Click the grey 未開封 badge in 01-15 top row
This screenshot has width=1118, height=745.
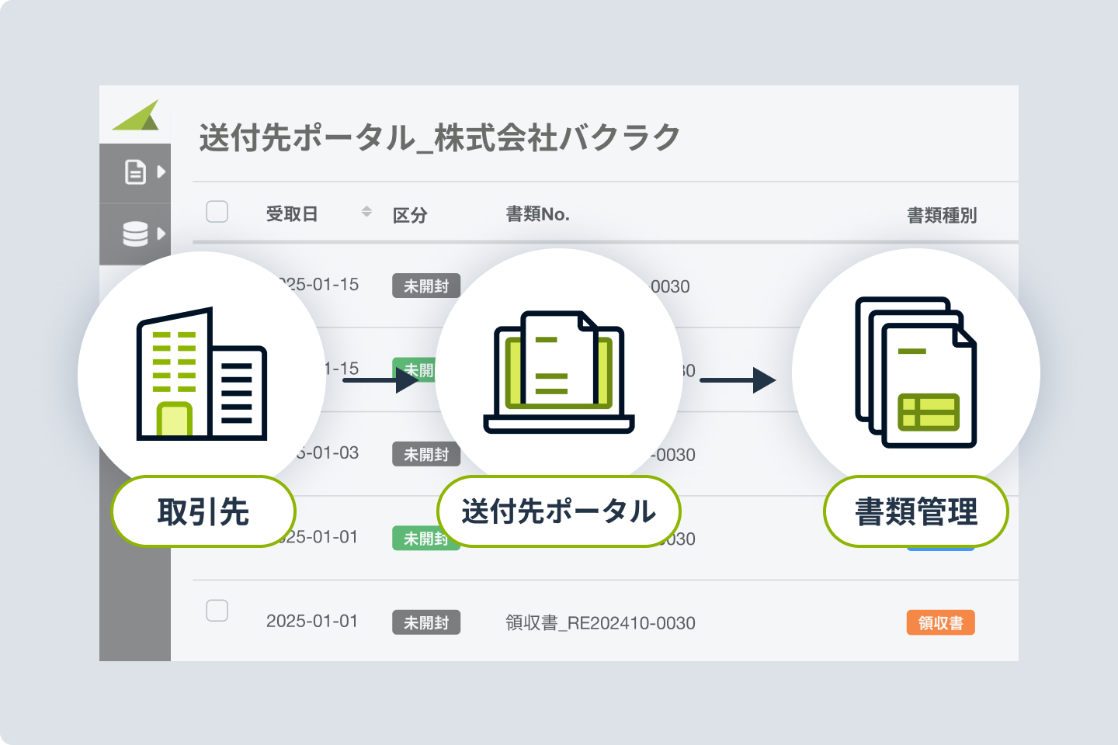[426, 286]
